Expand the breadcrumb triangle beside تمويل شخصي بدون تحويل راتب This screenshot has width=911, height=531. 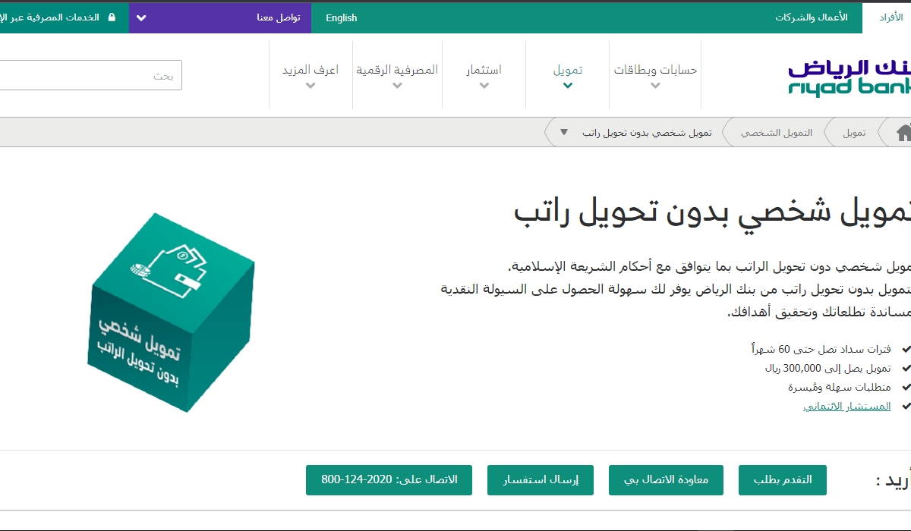[x=564, y=132]
